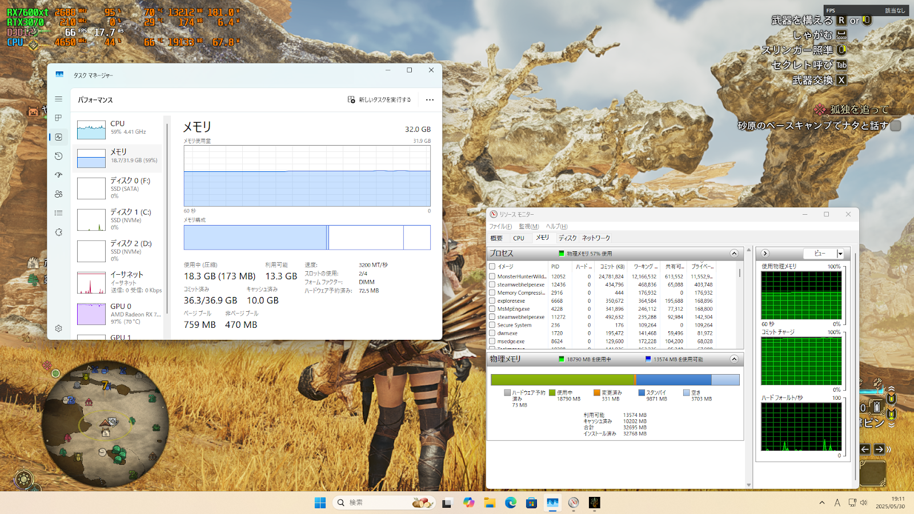This screenshot has height=514, width=914.
Task: Check the Memory Compression process checkbox
Action: point(492,292)
